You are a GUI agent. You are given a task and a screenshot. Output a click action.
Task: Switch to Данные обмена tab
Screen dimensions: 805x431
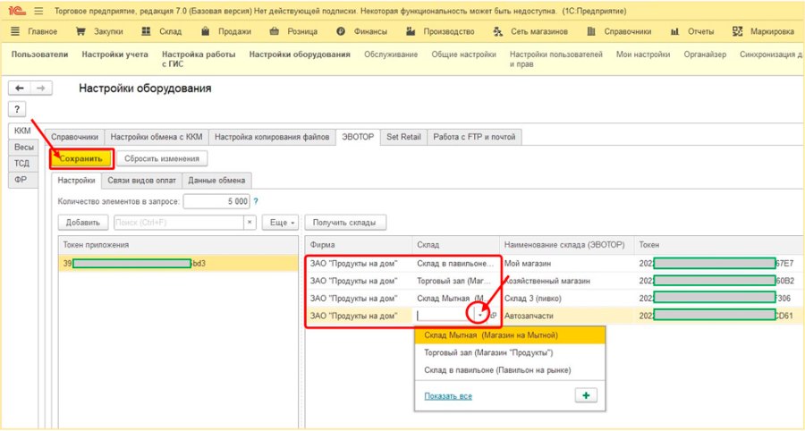pyautogui.click(x=216, y=181)
